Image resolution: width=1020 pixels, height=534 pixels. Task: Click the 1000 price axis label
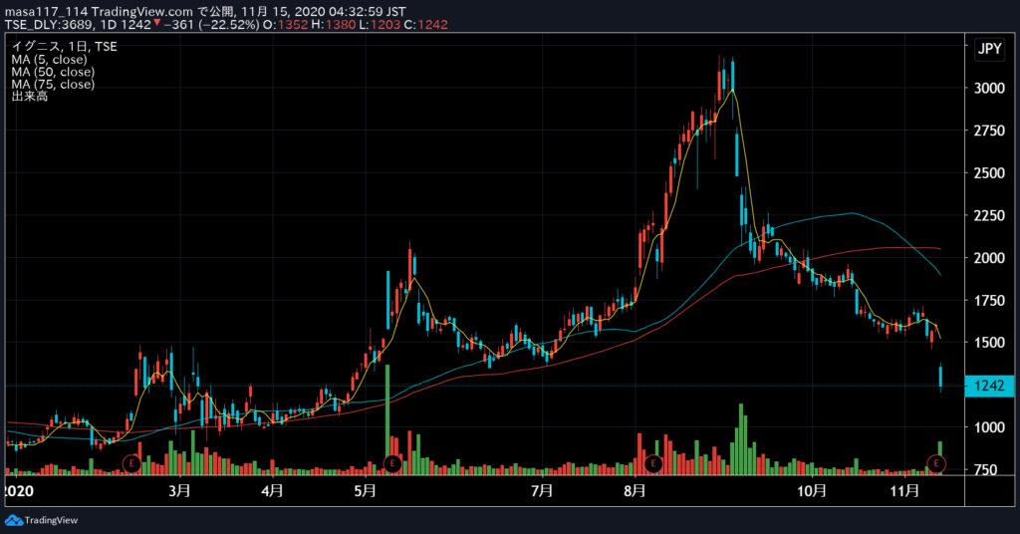tap(989, 427)
